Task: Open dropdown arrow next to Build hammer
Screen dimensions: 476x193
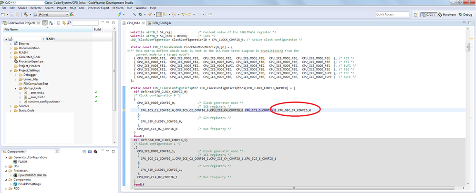Action: 30,14
